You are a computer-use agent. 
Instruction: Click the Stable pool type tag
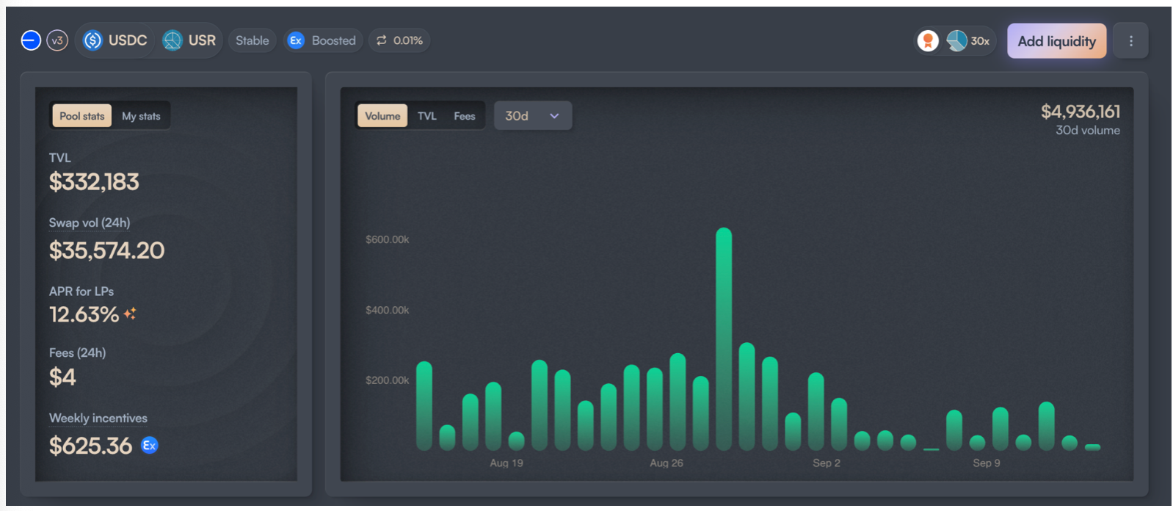252,40
